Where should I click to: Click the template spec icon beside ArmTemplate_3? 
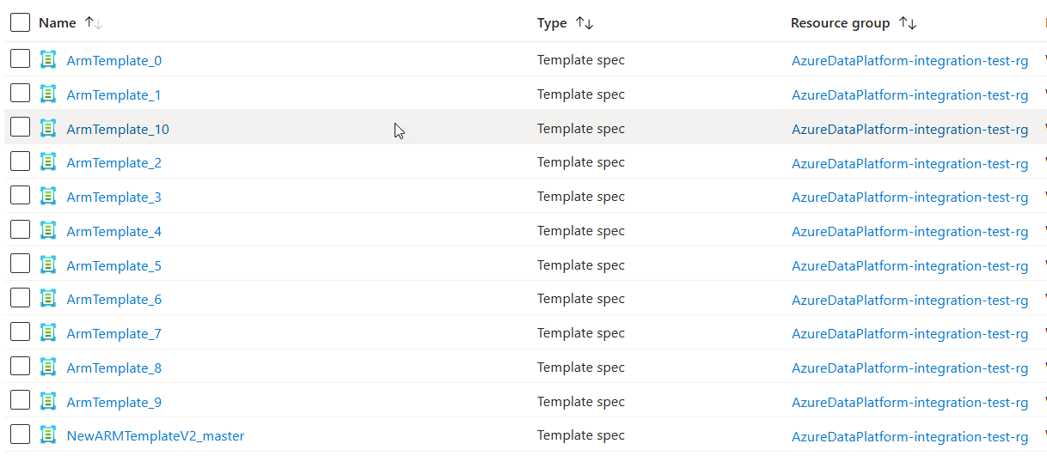tap(48, 197)
